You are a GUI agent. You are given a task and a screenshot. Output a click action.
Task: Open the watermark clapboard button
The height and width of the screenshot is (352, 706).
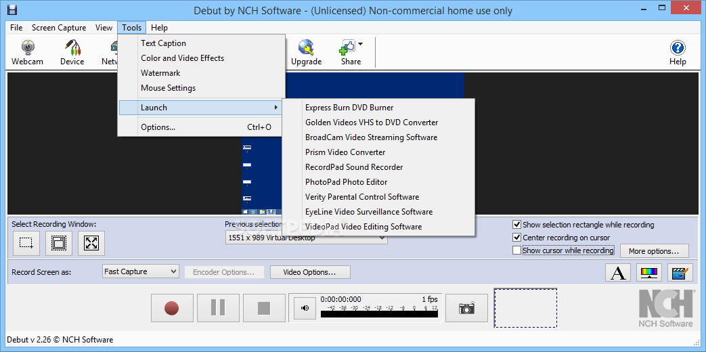(680, 272)
